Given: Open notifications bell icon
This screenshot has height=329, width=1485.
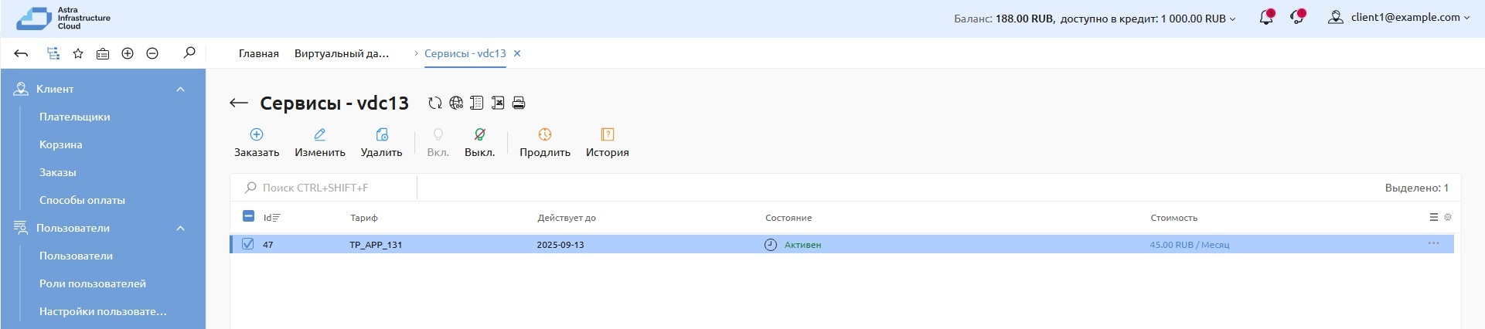Looking at the screenshot, I should 1265,18.
